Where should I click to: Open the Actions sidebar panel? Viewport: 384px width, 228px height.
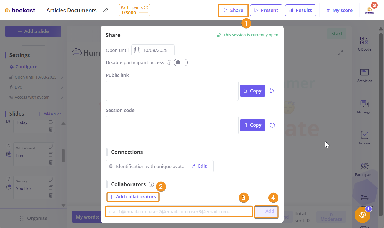coord(364,138)
